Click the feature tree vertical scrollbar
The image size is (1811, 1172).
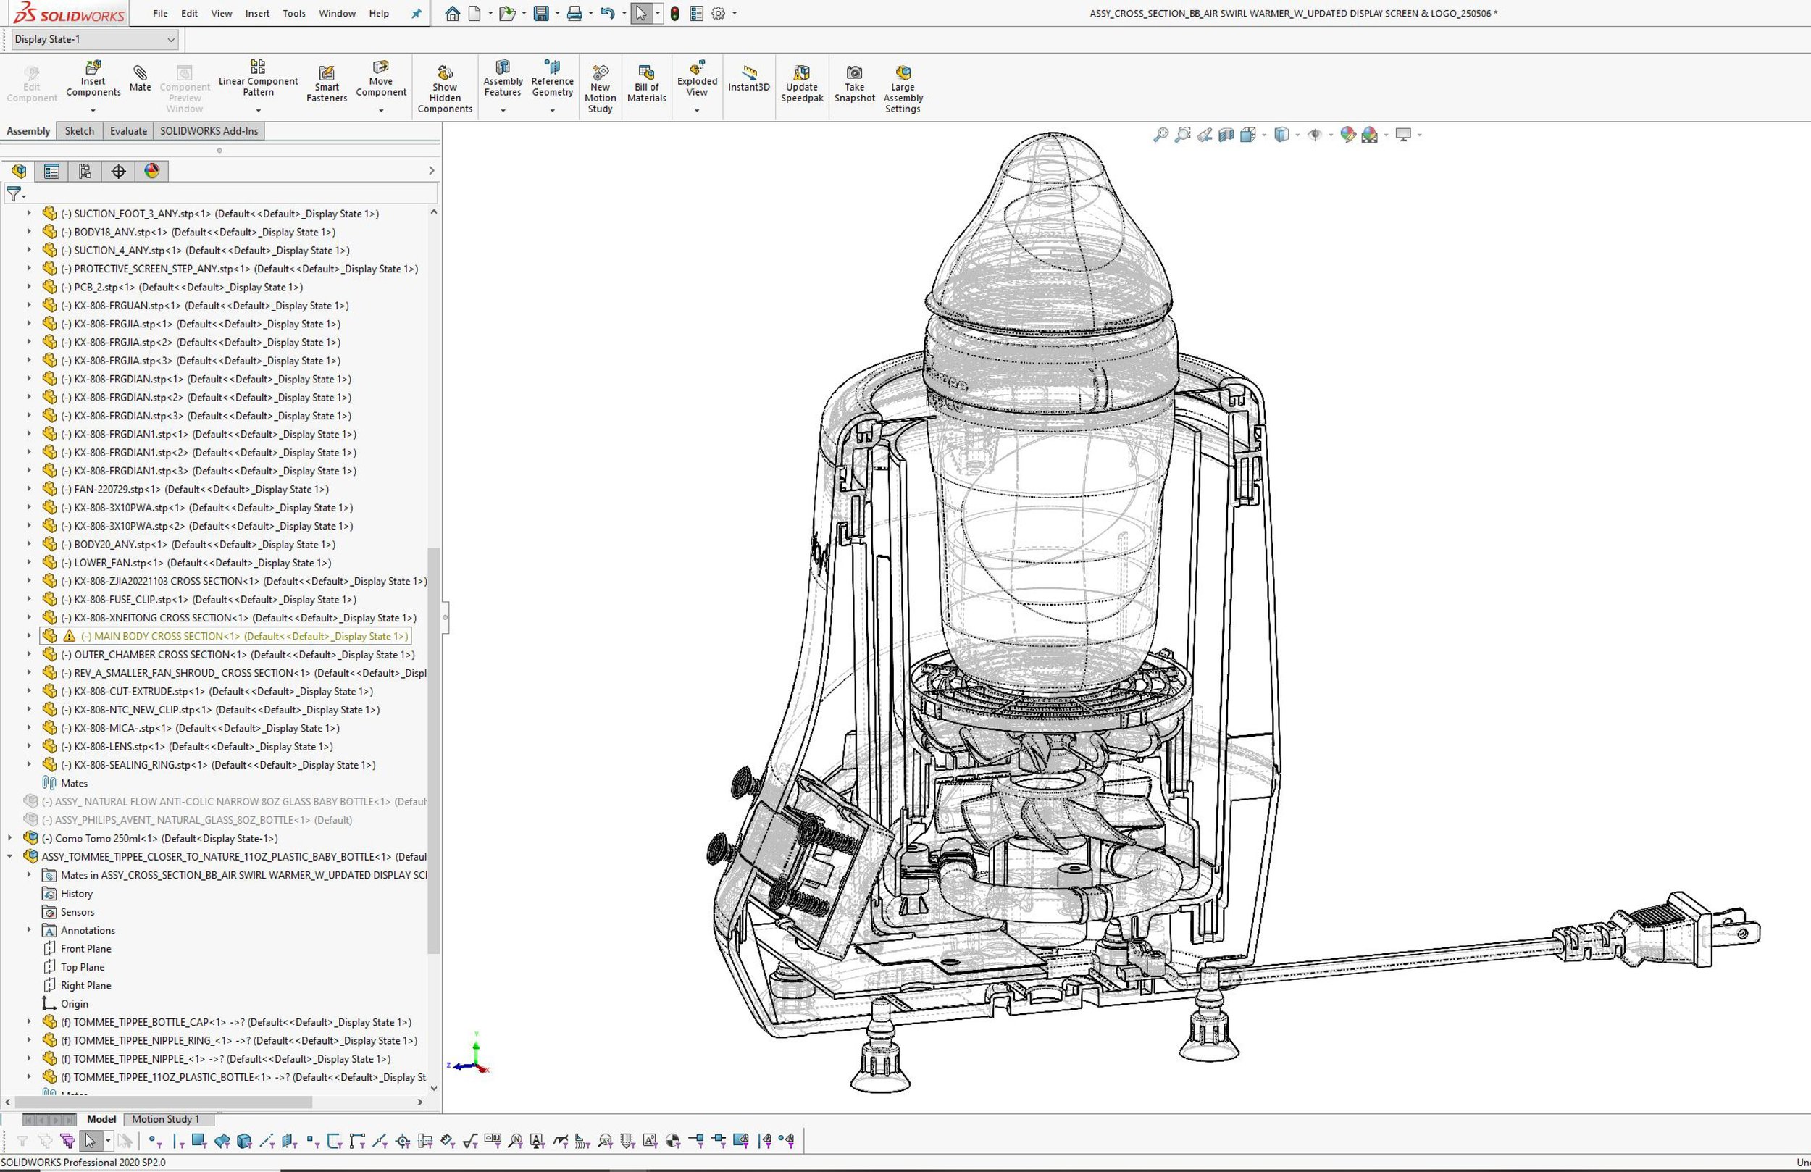(434, 750)
